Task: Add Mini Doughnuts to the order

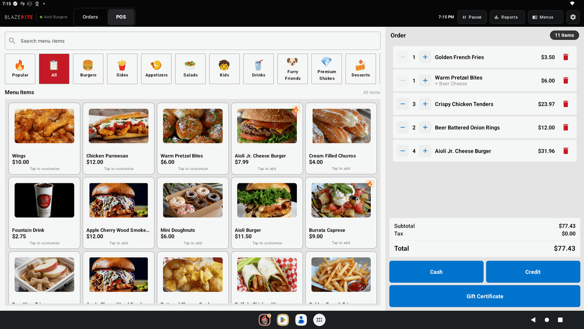Action: point(193,213)
